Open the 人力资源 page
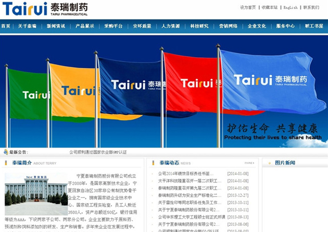This screenshot has width=328, height=232. click(170, 26)
